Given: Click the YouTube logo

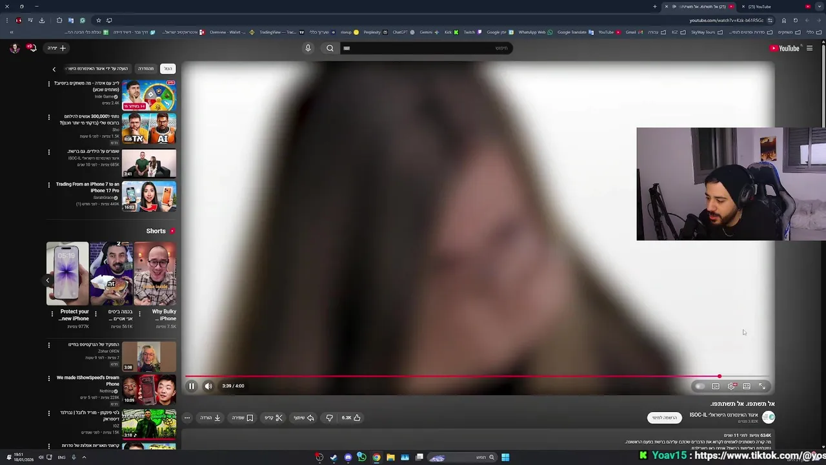Looking at the screenshot, I should (x=785, y=48).
